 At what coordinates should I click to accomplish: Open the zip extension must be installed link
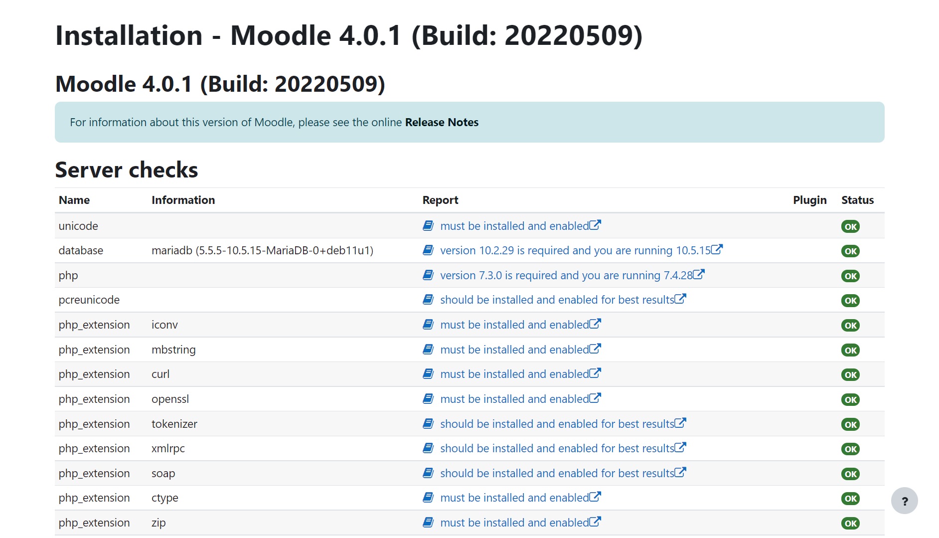514,523
